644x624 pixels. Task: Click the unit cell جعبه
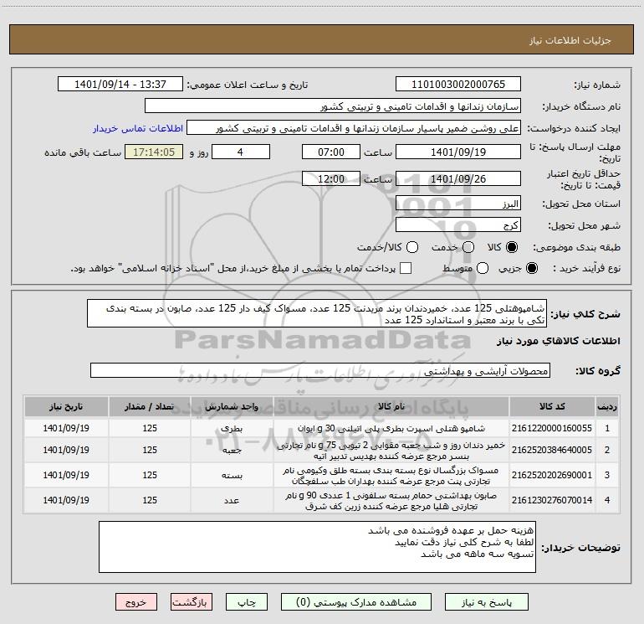tap(232, 450)
